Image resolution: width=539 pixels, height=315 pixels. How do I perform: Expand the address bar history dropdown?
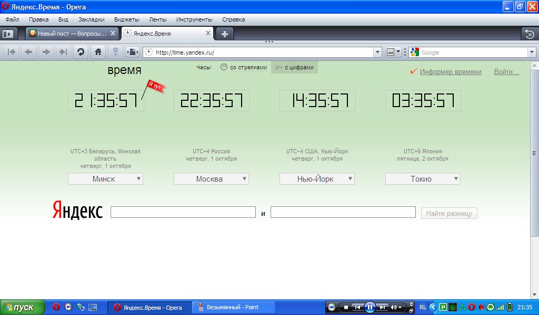(x=378, y=52)
